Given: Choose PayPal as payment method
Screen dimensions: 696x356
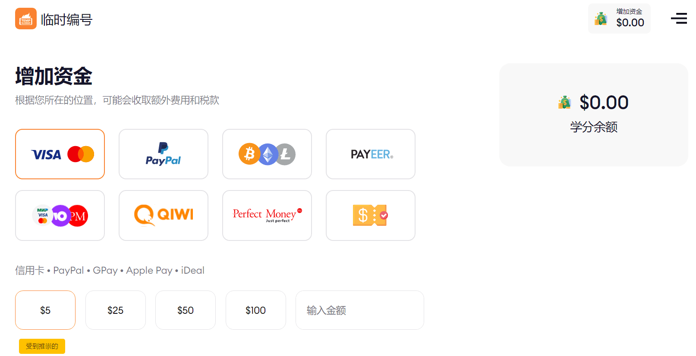Looking at the screenshot, I should click(164, 154).
